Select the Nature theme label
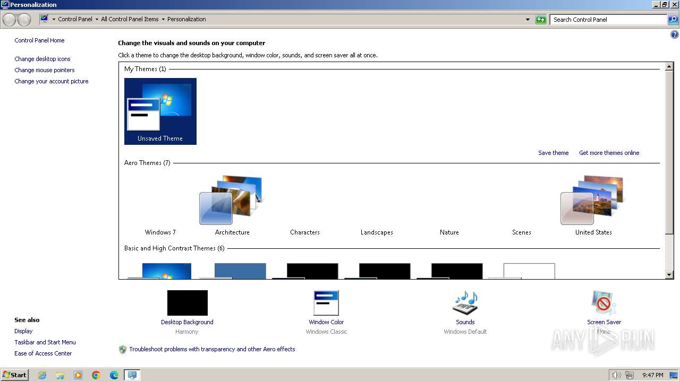680x382 pixels. [x=449, y=232]
